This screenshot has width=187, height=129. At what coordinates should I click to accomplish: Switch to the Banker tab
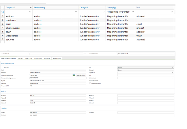coord(20,58)
